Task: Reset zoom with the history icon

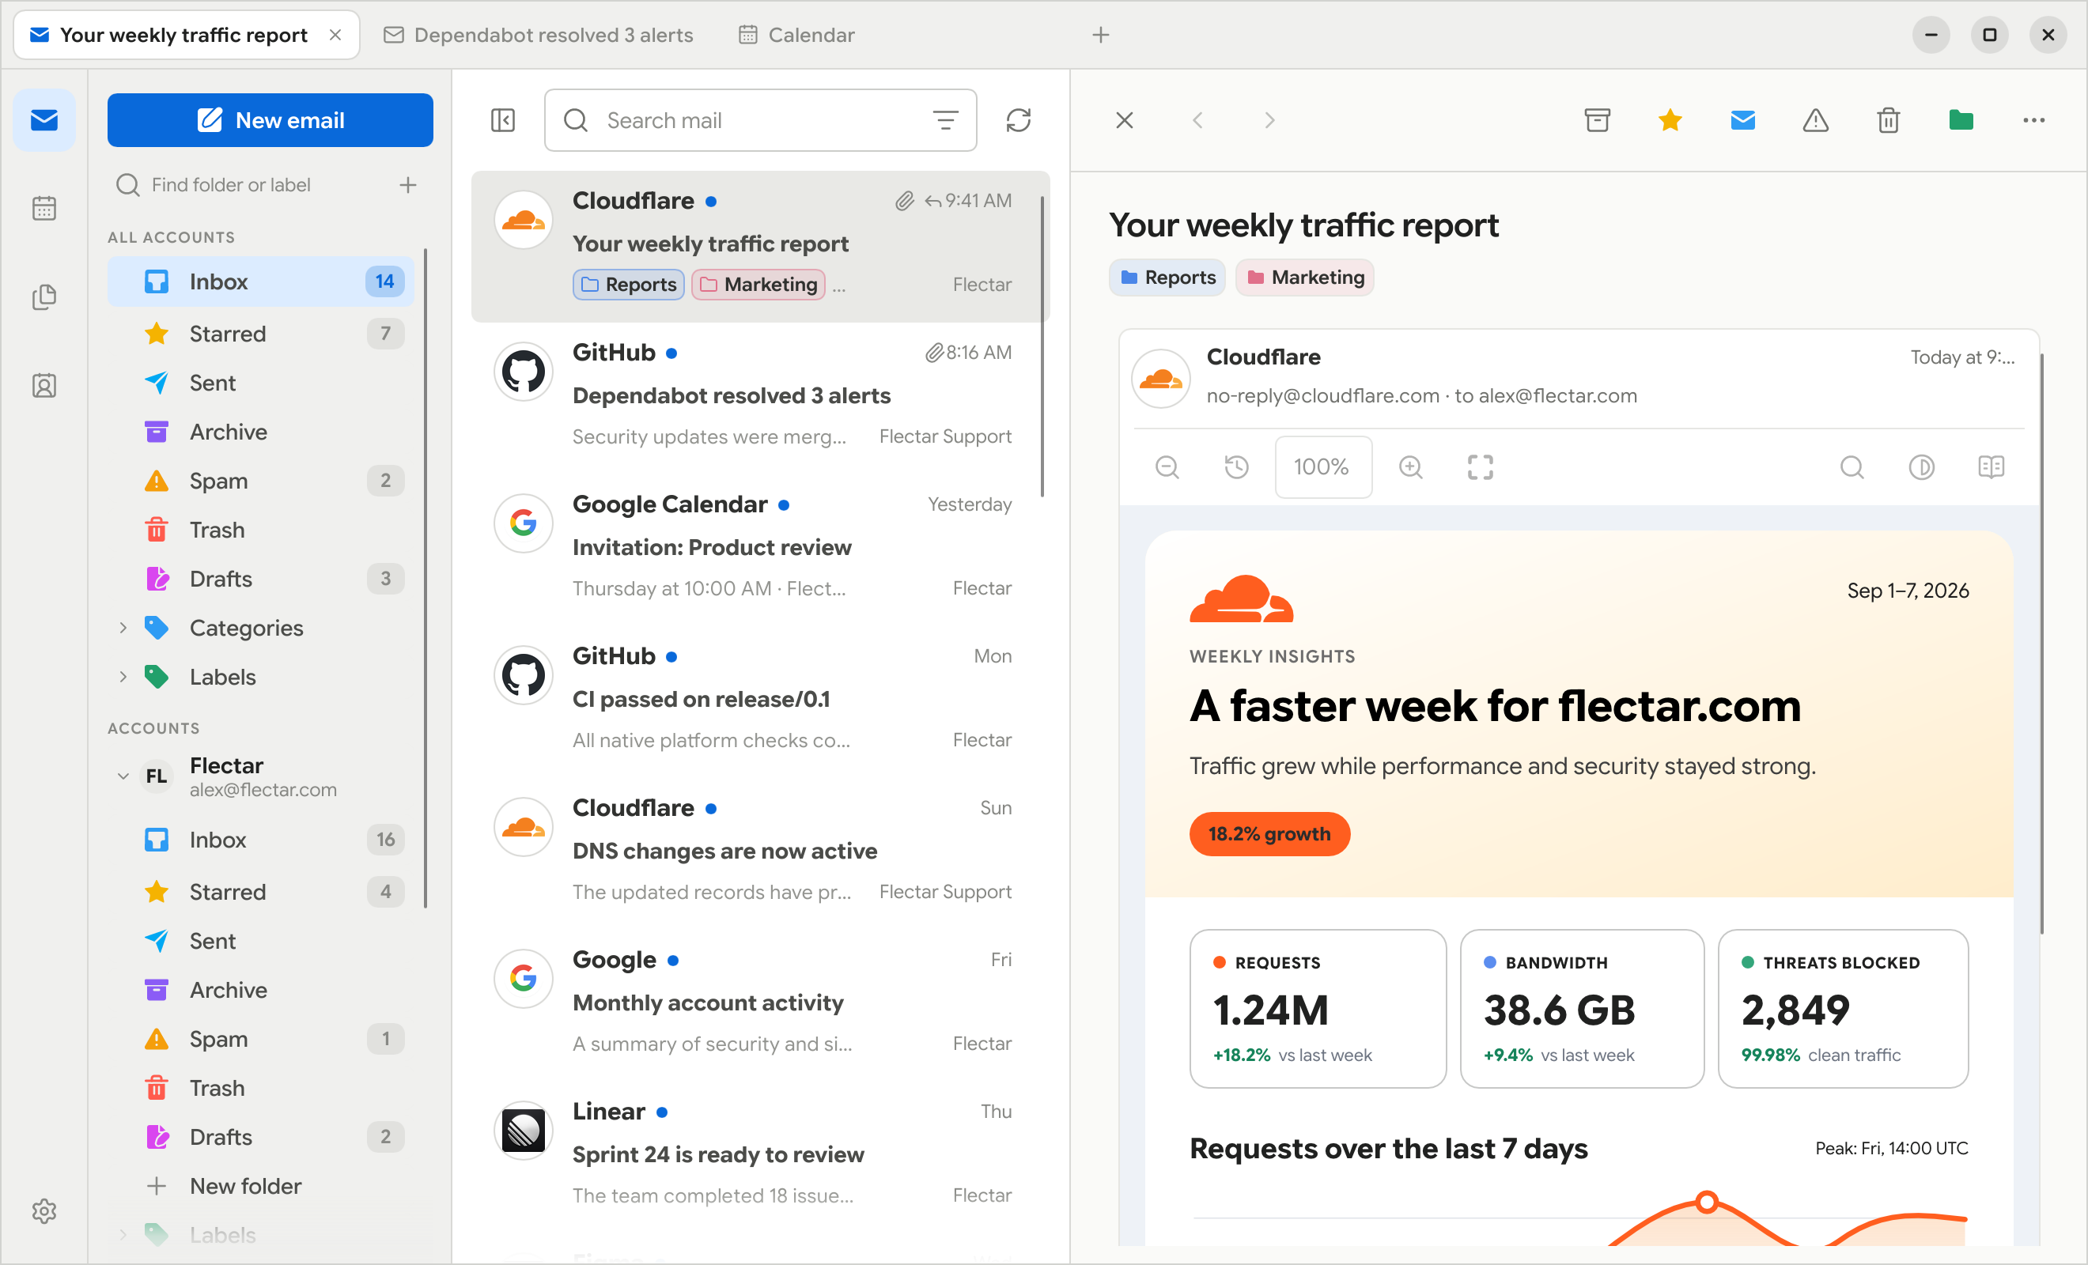Action: 1236,466
